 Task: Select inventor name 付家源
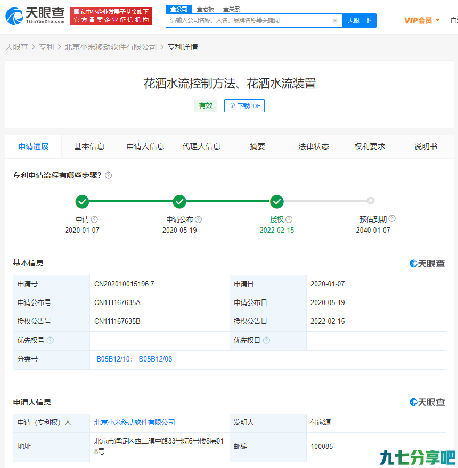(x=321, y=422)
